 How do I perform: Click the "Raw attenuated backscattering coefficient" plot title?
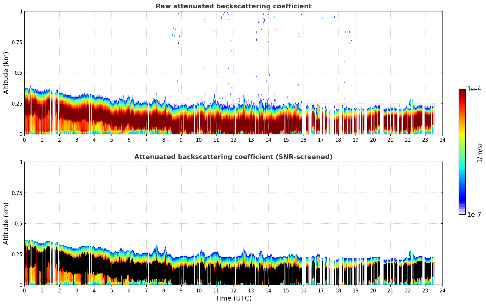[233, 6]
